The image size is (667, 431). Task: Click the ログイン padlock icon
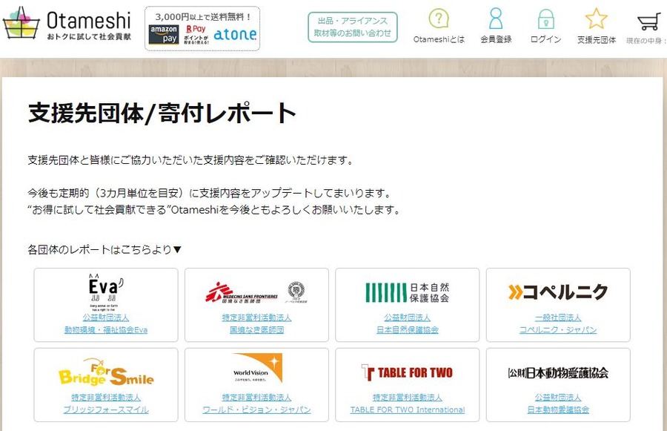(x=545, y=19)
